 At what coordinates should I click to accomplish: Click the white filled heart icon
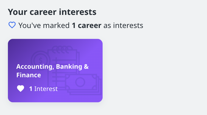point(21,89)
